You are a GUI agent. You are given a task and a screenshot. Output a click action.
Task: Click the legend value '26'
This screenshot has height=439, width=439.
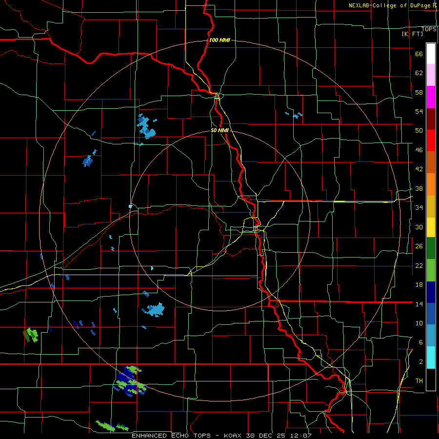[x=419, y=246]
